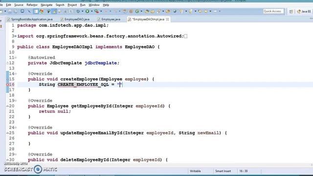Minimize the editor area
Screen dimensions: 313x176
[x=311, y=19]
